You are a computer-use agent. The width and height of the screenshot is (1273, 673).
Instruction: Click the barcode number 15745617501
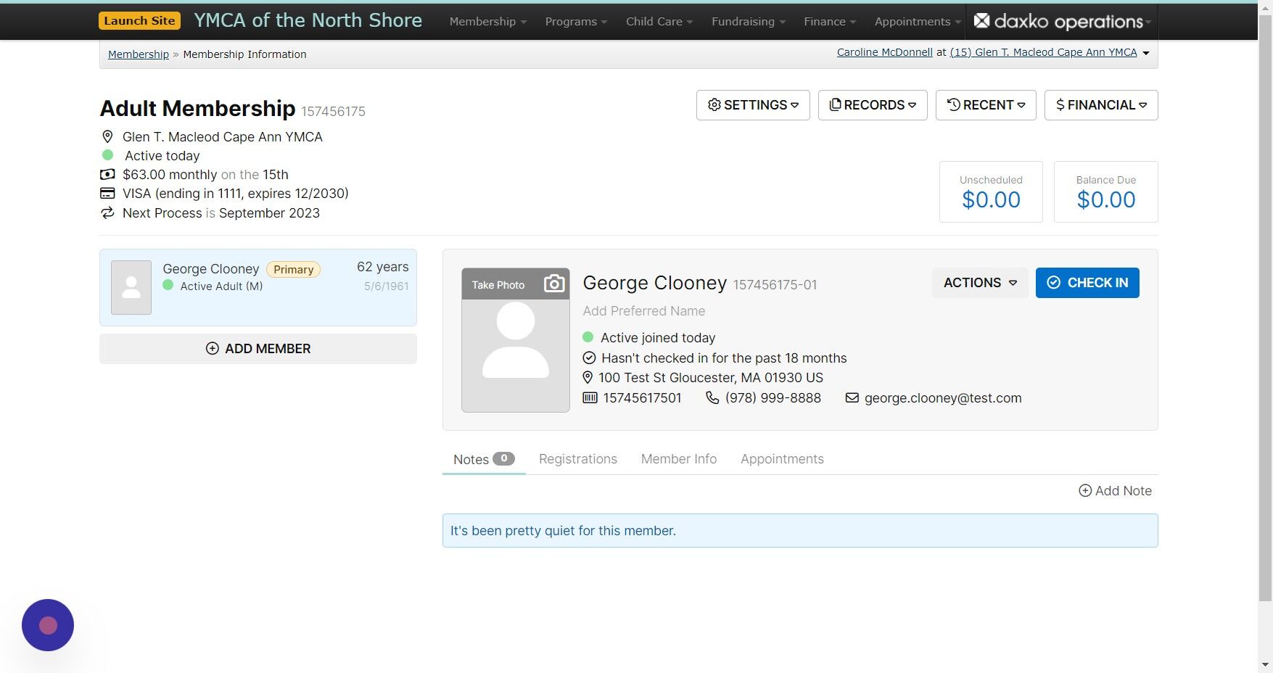click(x=643, y=398)
